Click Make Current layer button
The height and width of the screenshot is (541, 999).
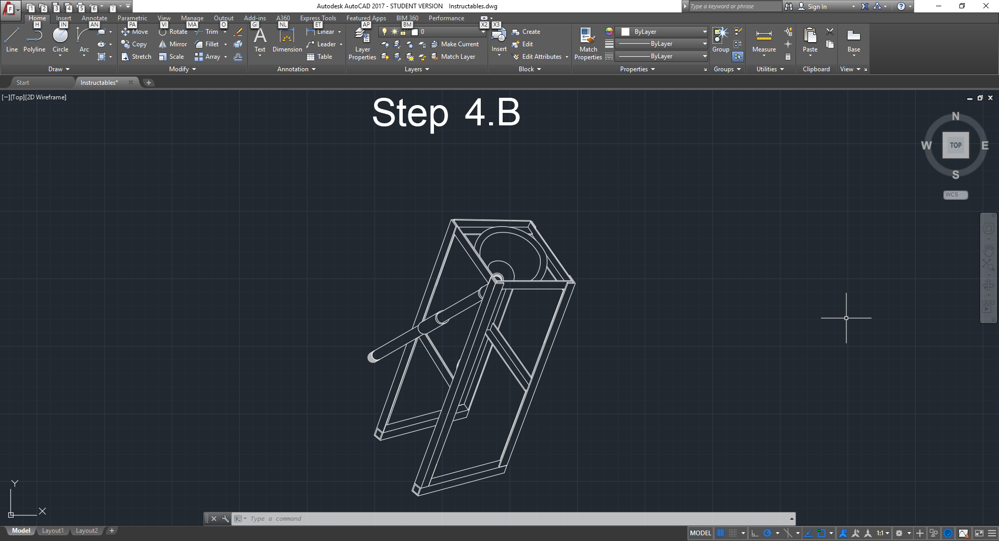[455, 44]
